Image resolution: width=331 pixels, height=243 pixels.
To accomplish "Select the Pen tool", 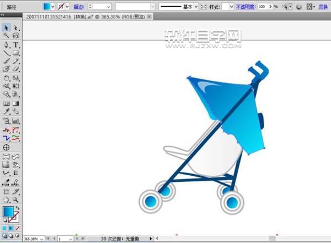I will 6,45.
